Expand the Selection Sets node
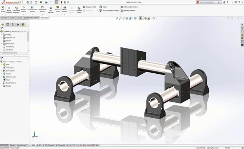244x149 pixels. [1, 37]
